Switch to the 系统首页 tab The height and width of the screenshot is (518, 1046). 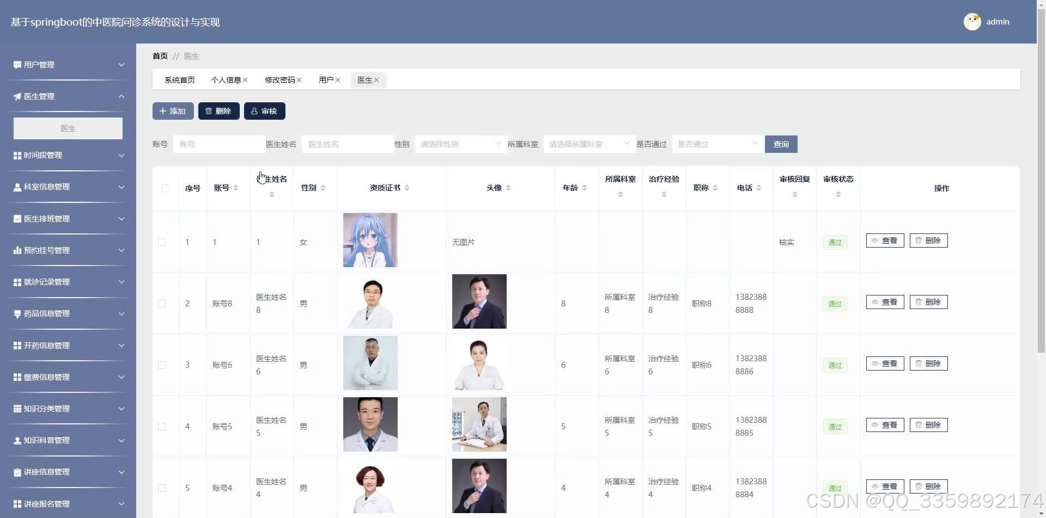tap(179, 79)
